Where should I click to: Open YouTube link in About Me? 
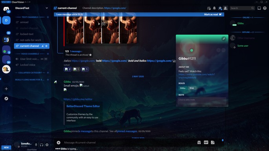pos(196,76)
